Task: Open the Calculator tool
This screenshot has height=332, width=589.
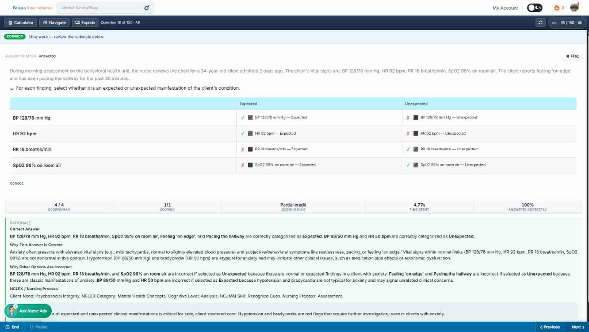Action: pos(20,22)
